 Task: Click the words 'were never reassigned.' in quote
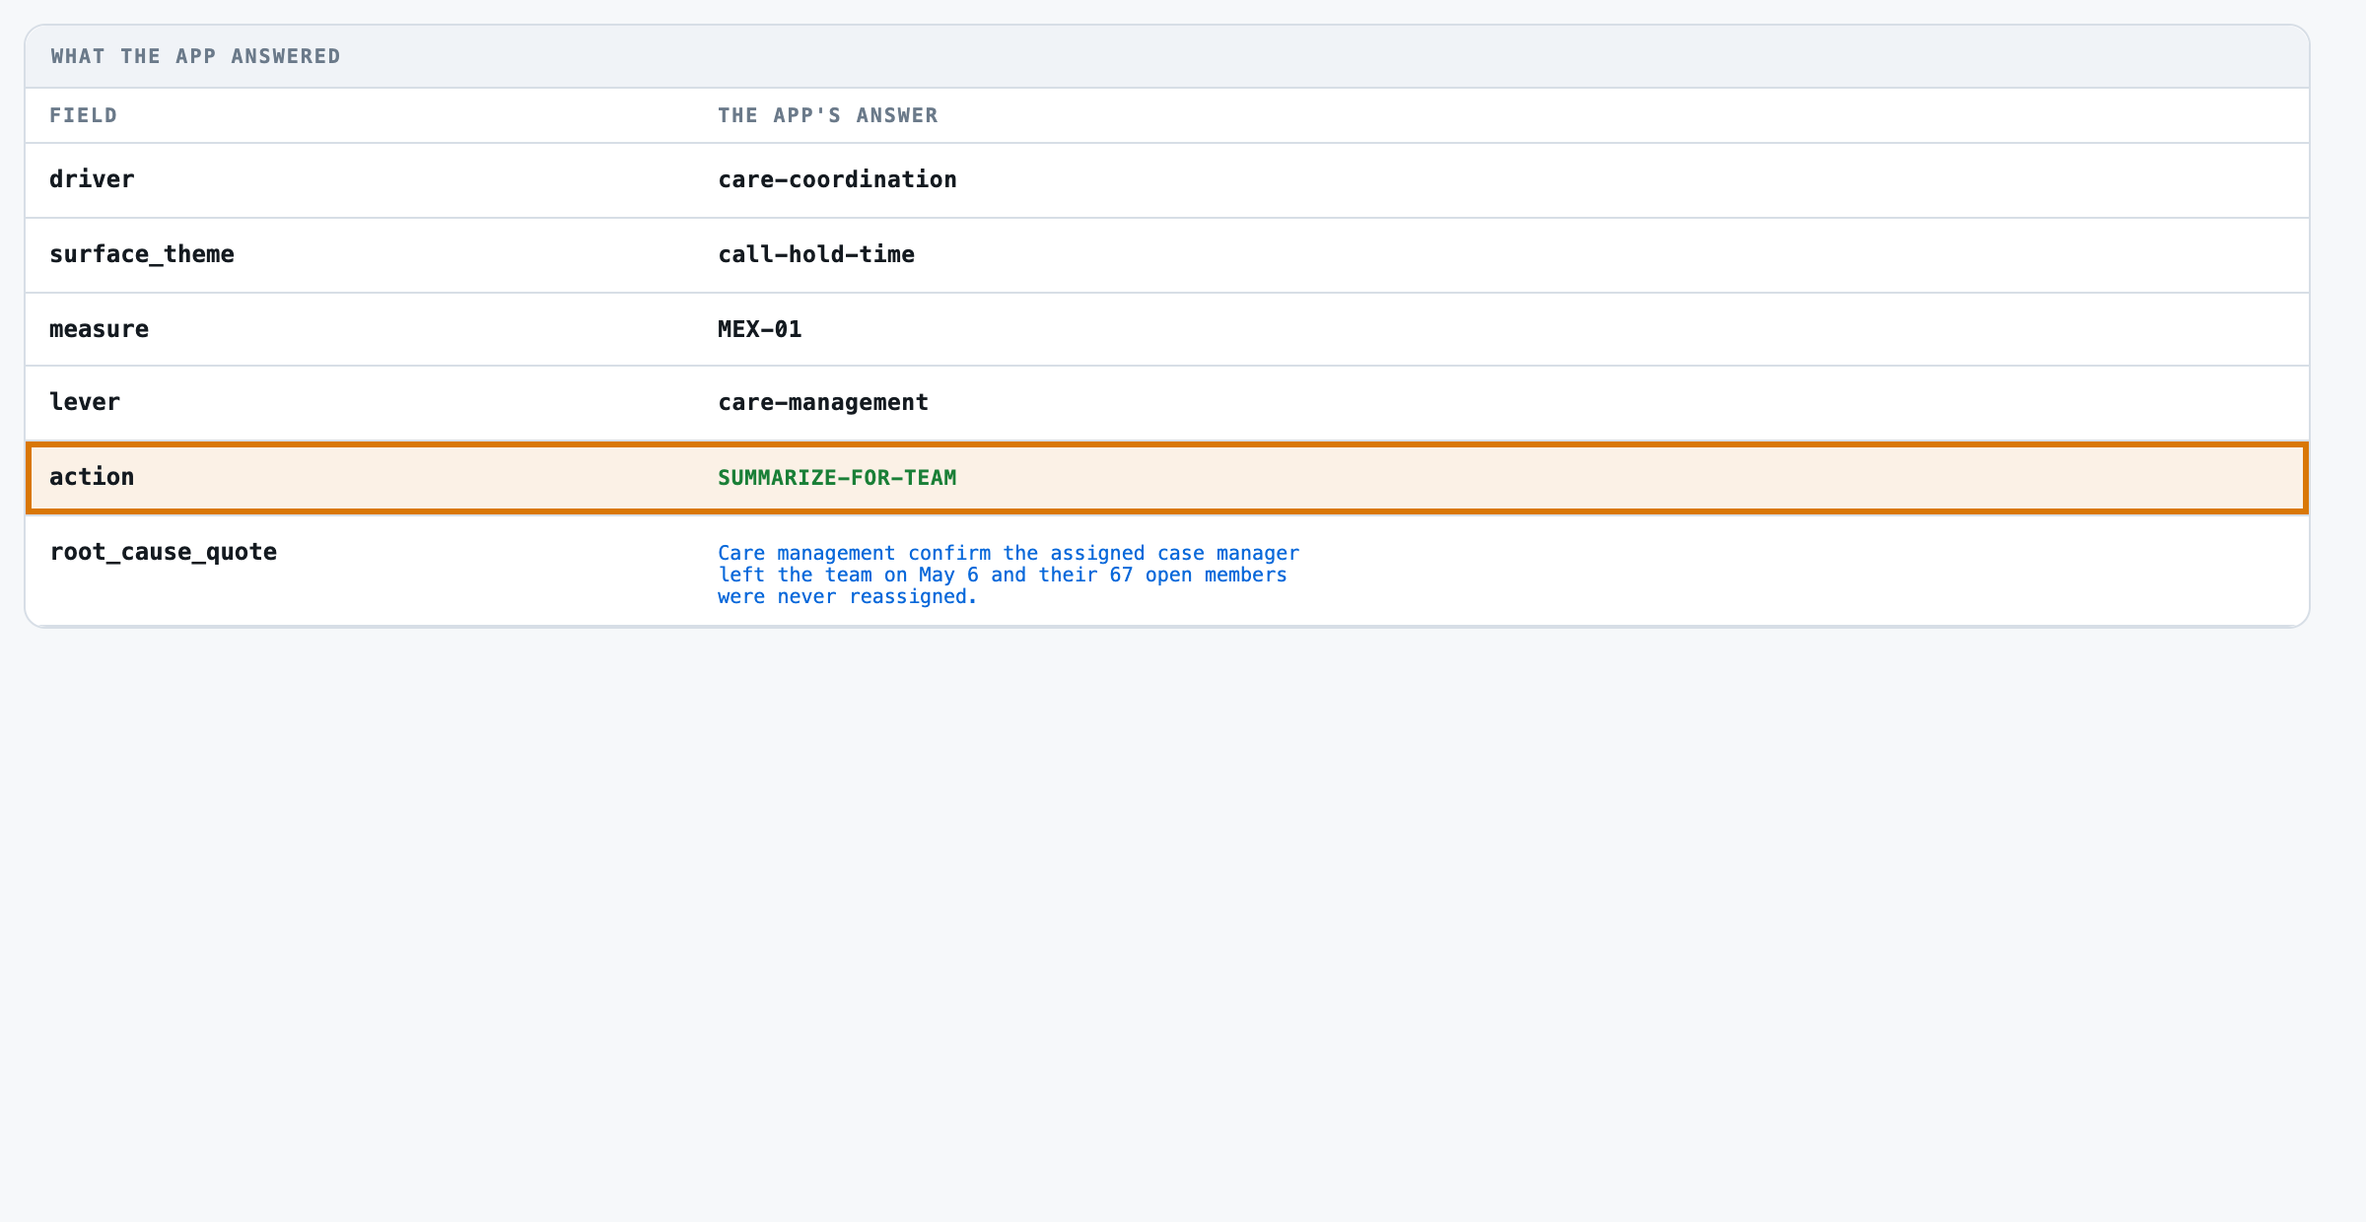[x=848, y=596]
